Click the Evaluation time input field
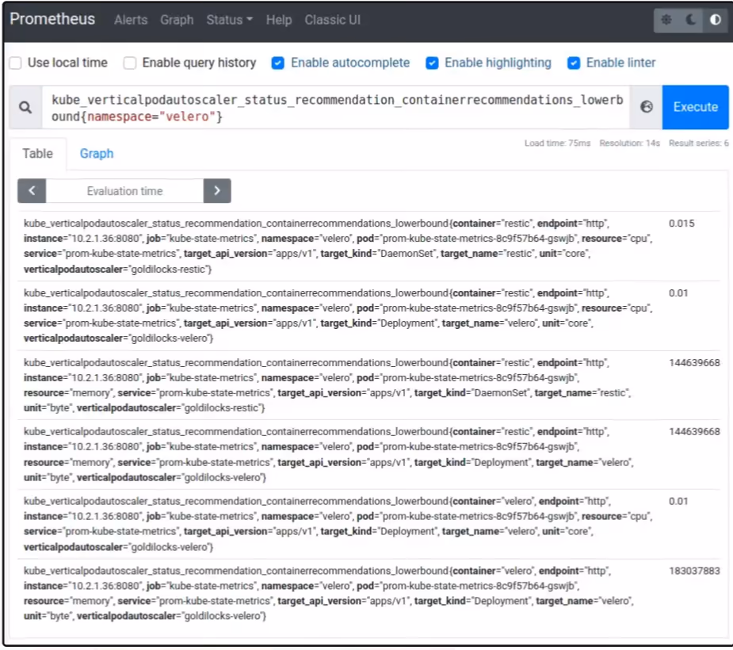The image size is (733, 650). tap(124, 190)
